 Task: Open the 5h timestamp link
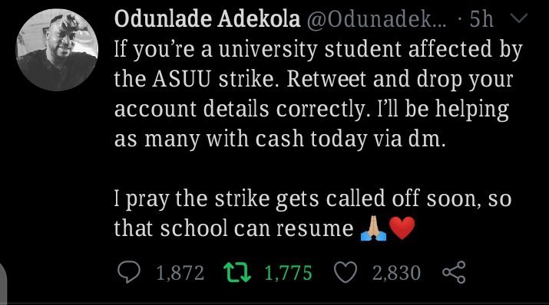click(x=481, y=19)
